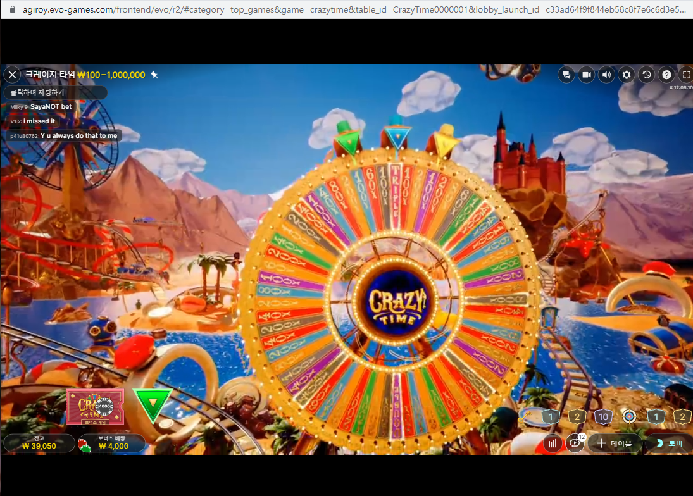Click the Crazy Time bonus game ticket
The width and height of the screenshot is (693, 496).
pos(95,407)
